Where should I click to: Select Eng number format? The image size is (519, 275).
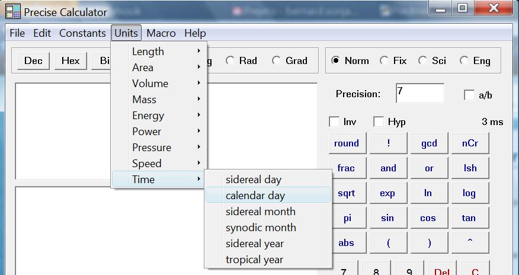[475, 60]
